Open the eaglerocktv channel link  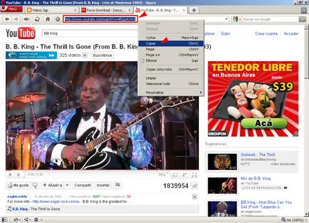(17, 196)
